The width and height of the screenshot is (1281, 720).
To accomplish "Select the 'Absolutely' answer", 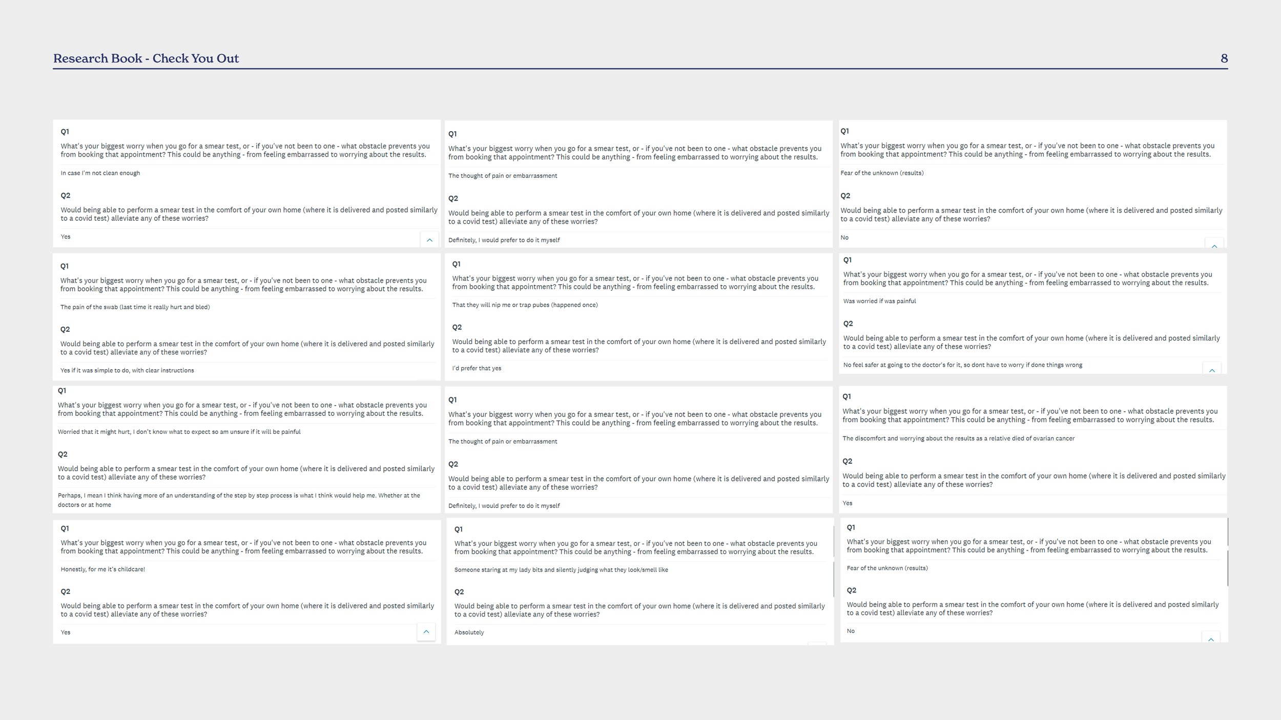I will 469,632.
